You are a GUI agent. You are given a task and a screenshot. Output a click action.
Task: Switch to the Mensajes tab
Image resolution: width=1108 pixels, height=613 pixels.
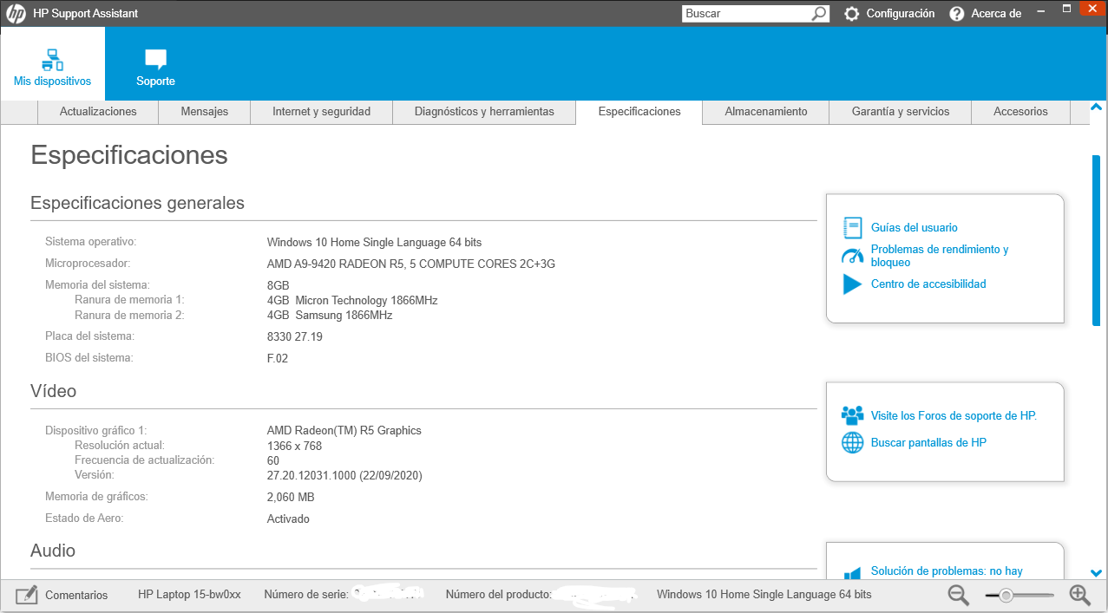tap(205, 112)
